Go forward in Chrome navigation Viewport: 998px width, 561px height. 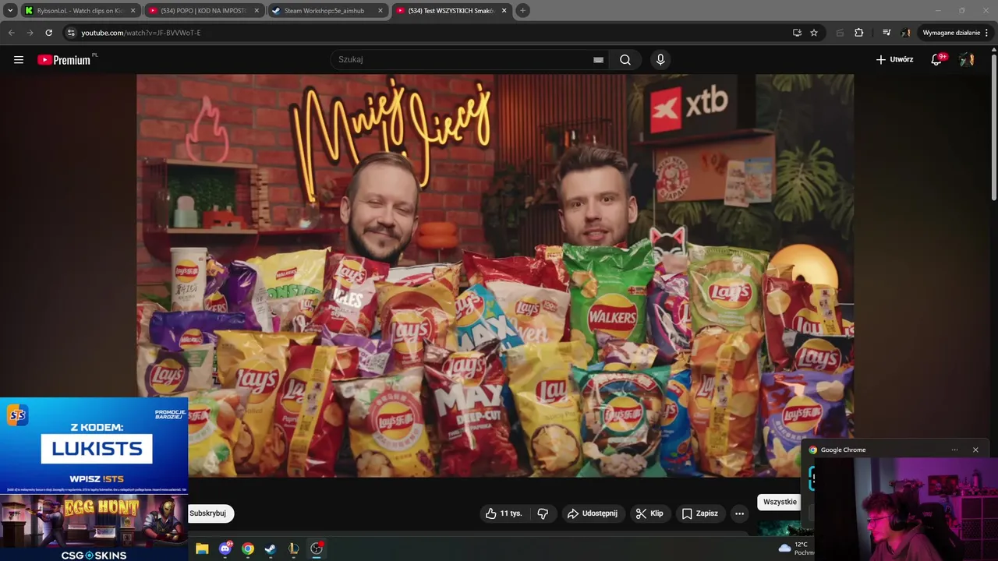30,33
